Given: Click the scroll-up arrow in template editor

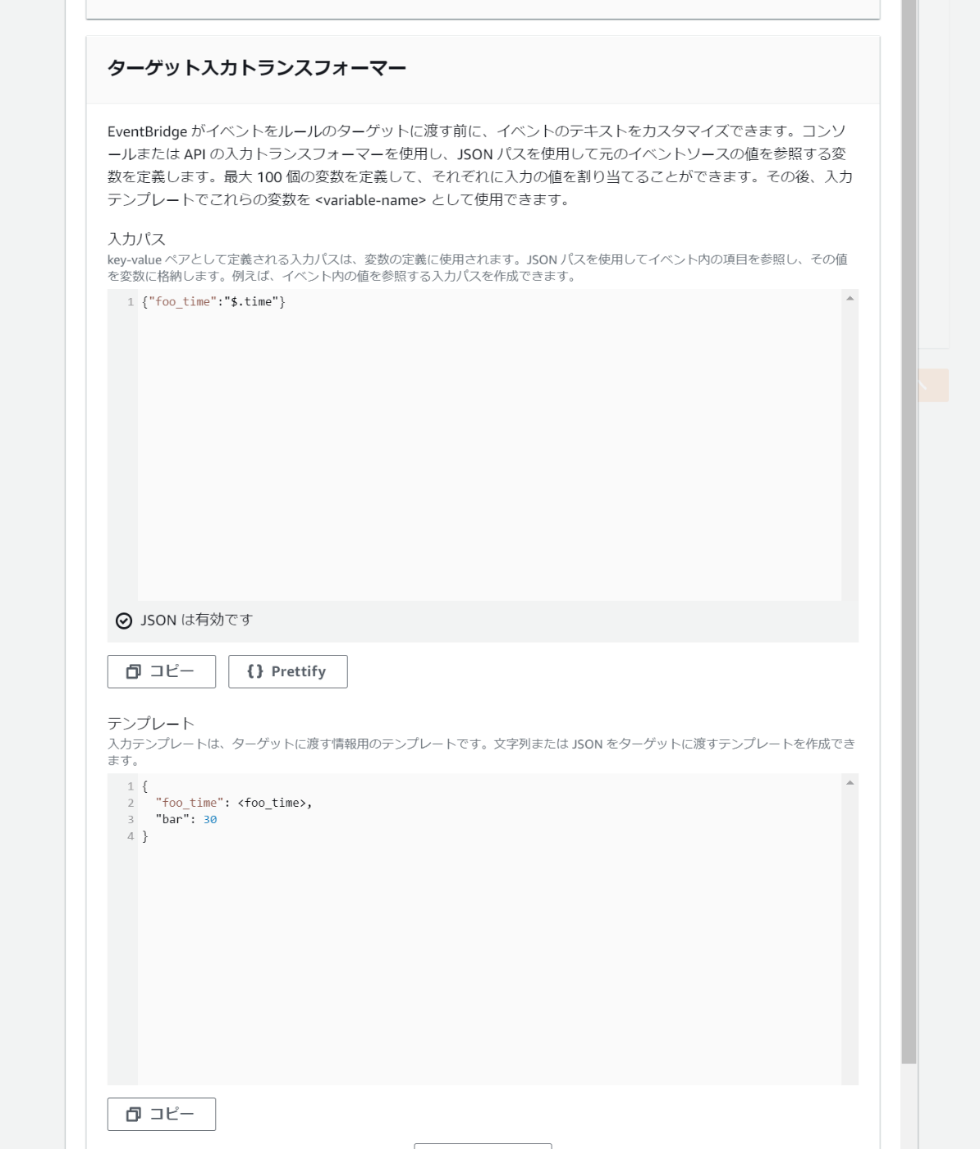Looking at the screenshot, I should coord(849,782).
